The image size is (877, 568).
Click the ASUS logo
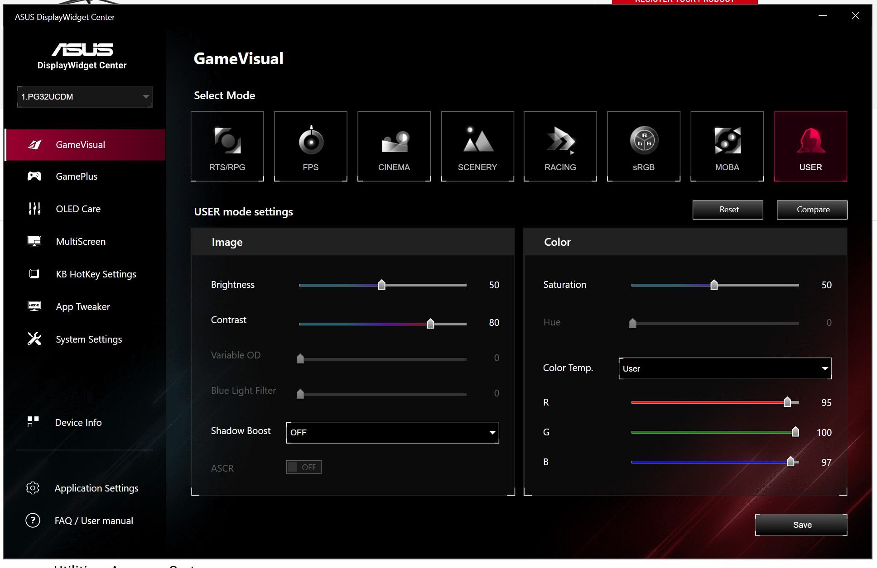82,49
